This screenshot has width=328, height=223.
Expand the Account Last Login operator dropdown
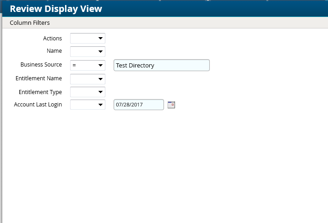87,105
